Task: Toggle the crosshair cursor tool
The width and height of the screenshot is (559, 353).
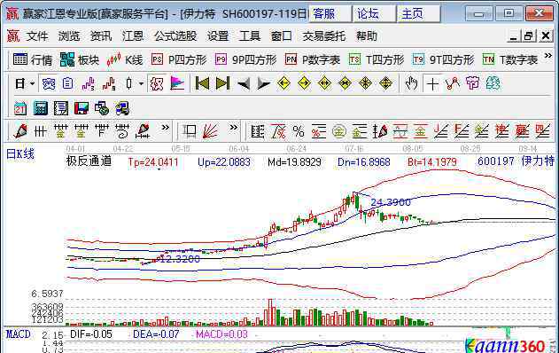Action: [x=432, y=84]
